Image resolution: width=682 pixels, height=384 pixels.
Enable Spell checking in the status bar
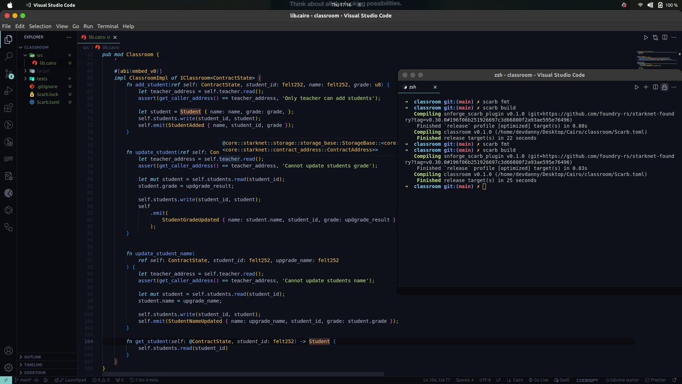click(x=562, y=379)
